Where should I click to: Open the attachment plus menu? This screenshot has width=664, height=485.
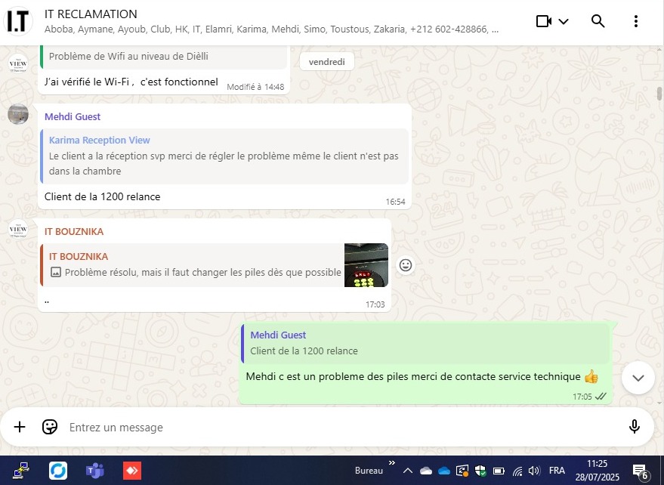point(20,427)
